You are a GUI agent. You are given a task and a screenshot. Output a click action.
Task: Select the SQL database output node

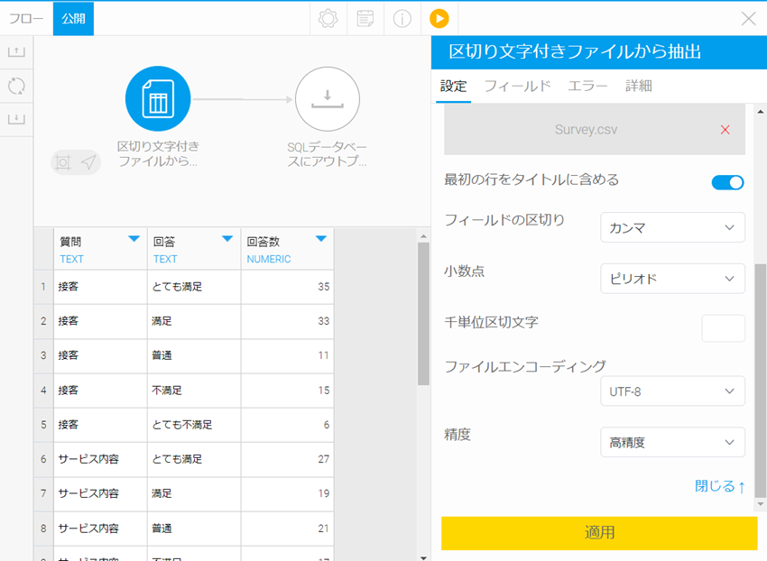(328, 99)
